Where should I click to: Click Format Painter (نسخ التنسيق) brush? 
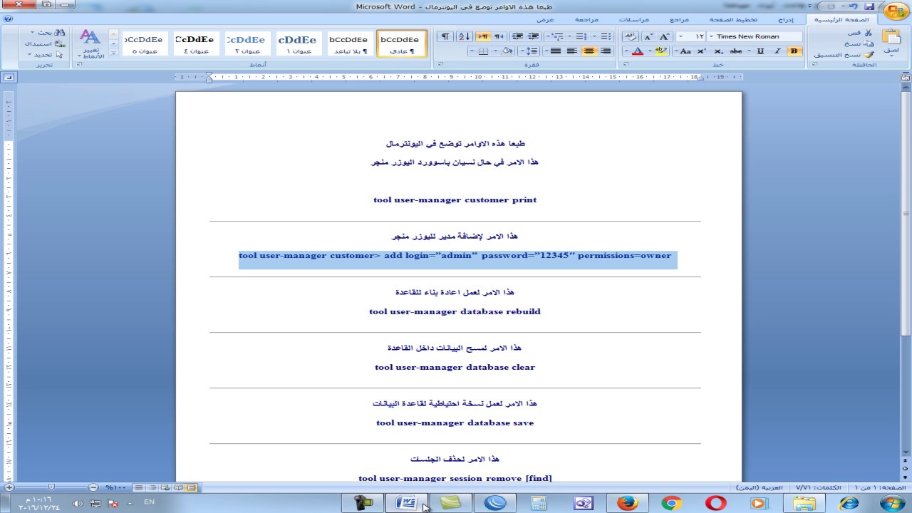coord(869,54)
